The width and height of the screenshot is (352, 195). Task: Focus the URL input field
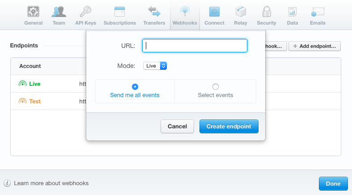[x=195, y=46]
